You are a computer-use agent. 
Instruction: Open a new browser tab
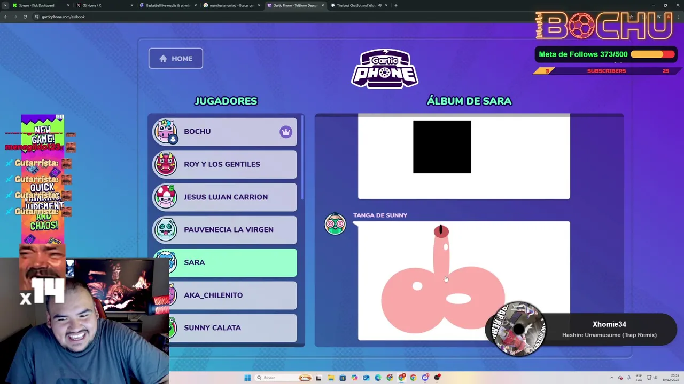[x=396, y=5]
